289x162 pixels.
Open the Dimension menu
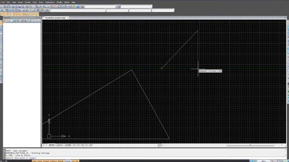pyautogui.click(x=50, y=2)
